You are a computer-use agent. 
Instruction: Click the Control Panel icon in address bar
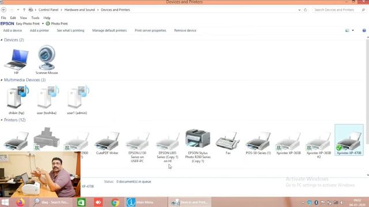(31, 10)
